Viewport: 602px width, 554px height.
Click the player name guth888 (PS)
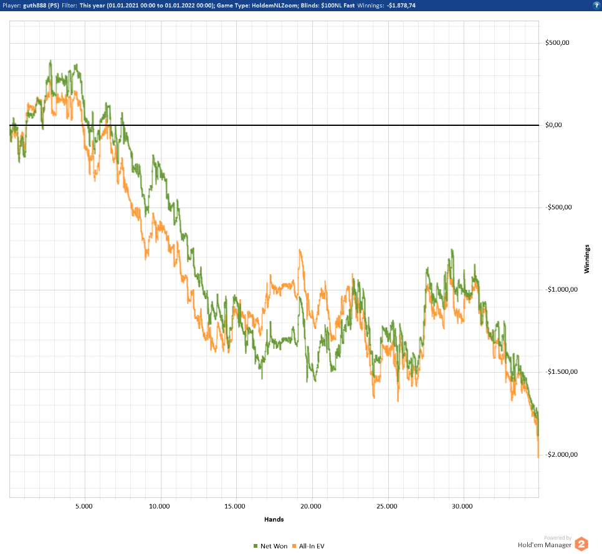click(x=41, y=6)
